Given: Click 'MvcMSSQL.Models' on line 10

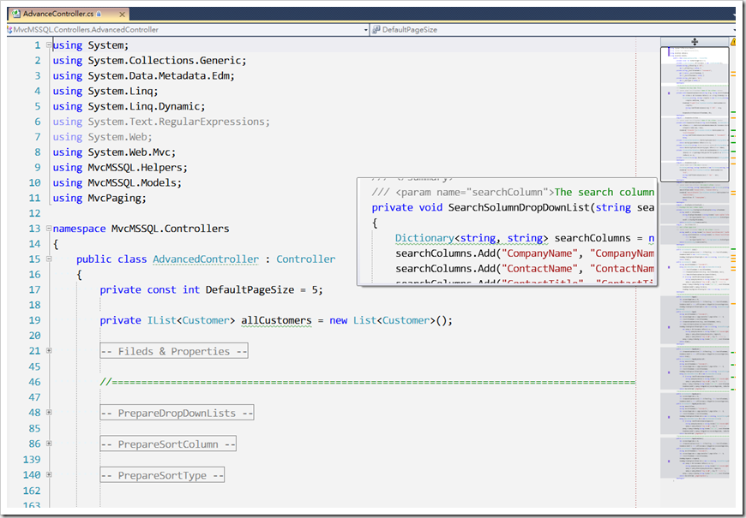Looking at the screenshot, I should [132, 182].
